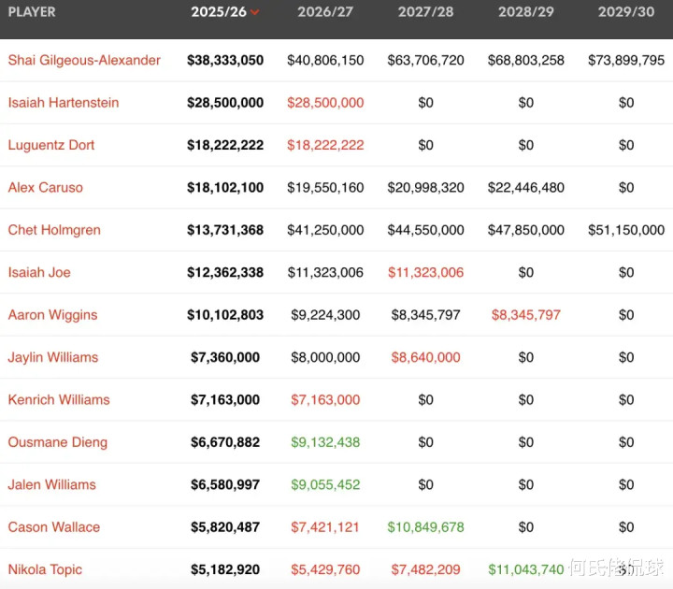Click Jalen Williams name link
This screenshot has width=673, height=589.
tap(51, 484)
